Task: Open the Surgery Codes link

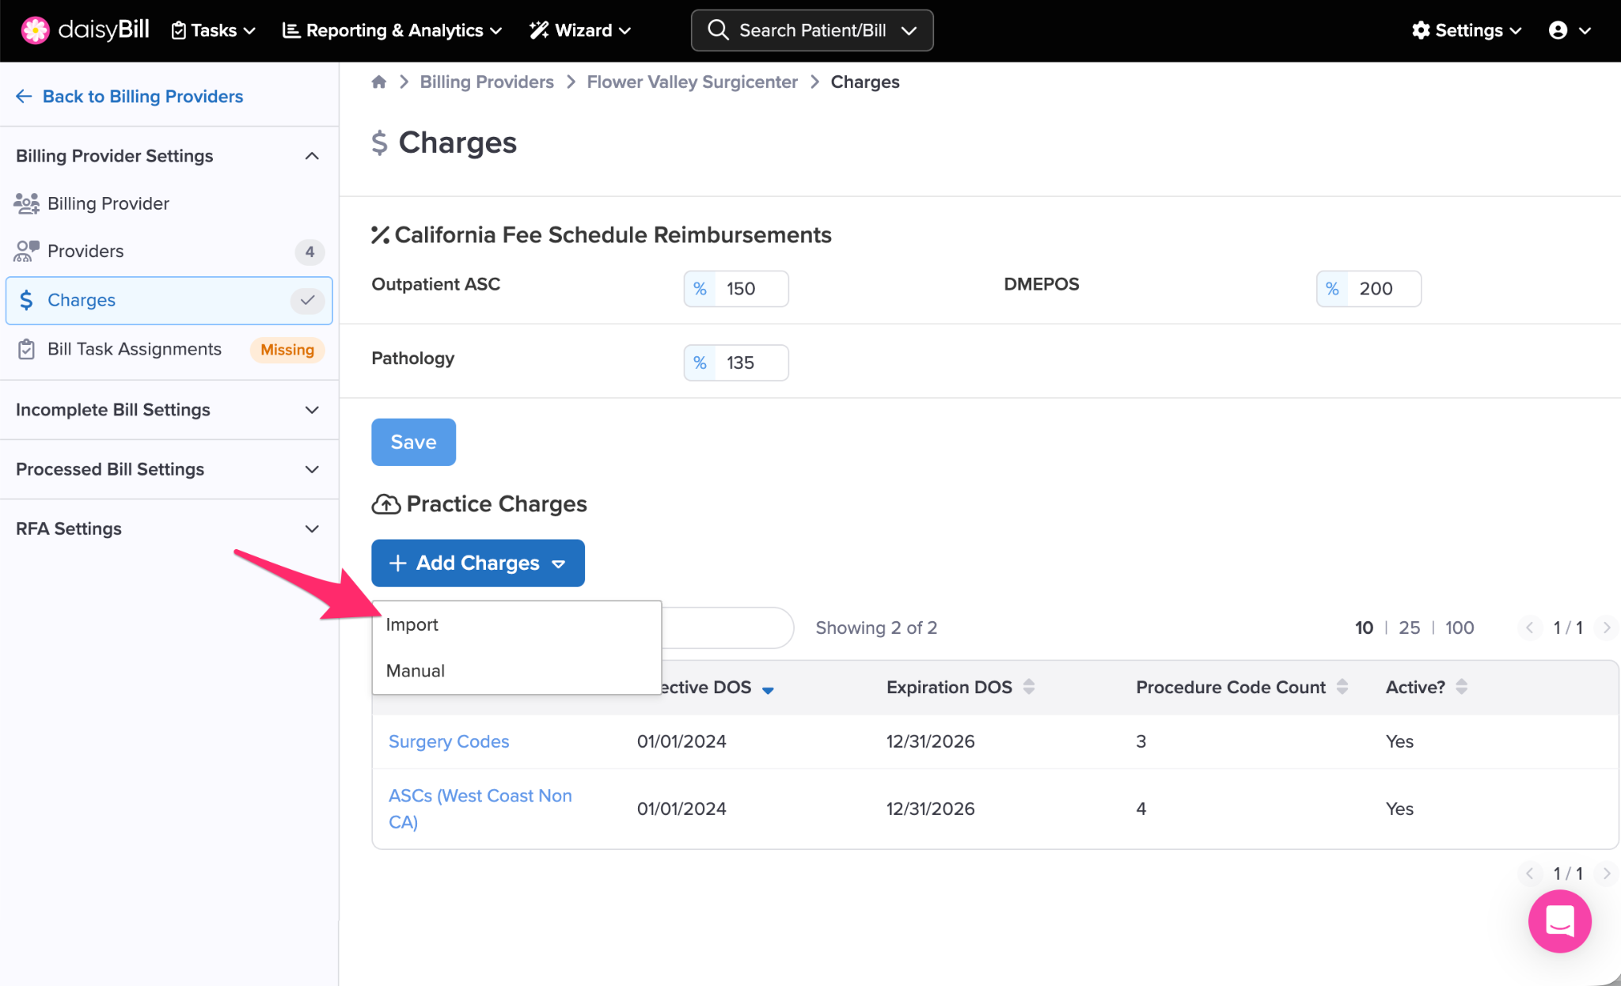Action: click(x=448, y=741)
